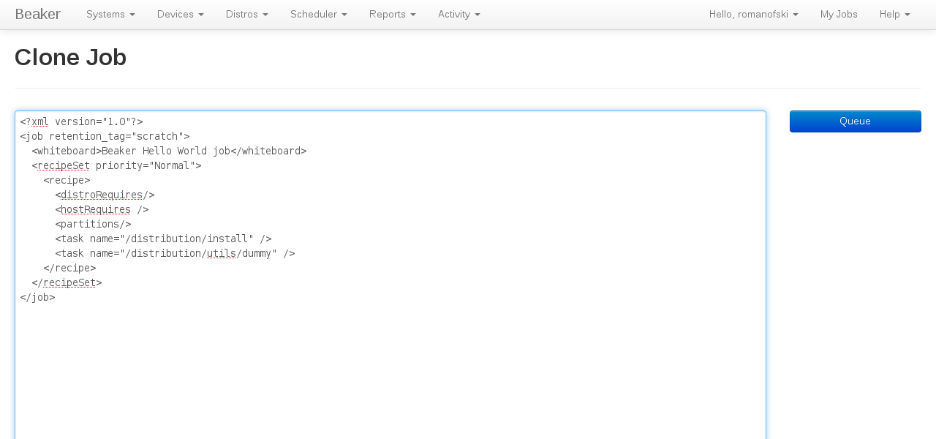Open the Activity dropdown
The width and height of the screenshot is (936, 439).
[459, 14]
